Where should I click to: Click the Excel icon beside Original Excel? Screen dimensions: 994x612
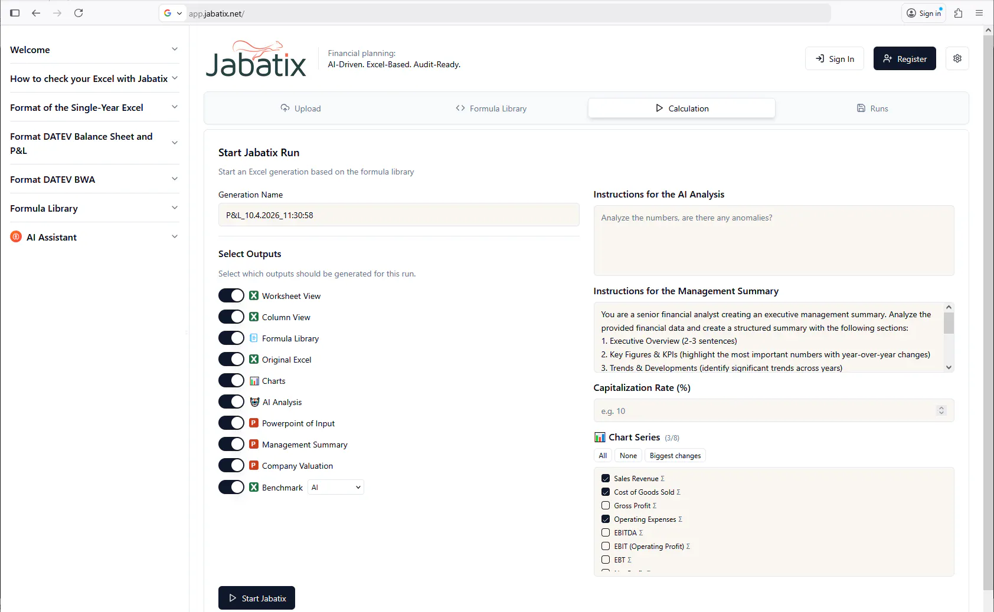(254, 359)
